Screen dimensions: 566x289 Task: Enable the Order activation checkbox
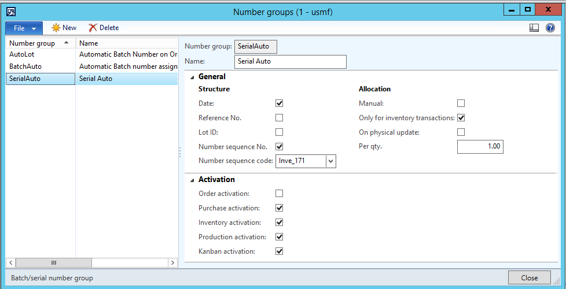click(280, 194)
